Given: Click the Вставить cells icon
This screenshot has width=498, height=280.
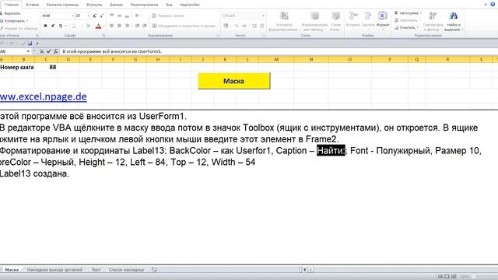Looking at the screenshot, I should (352, 16).
